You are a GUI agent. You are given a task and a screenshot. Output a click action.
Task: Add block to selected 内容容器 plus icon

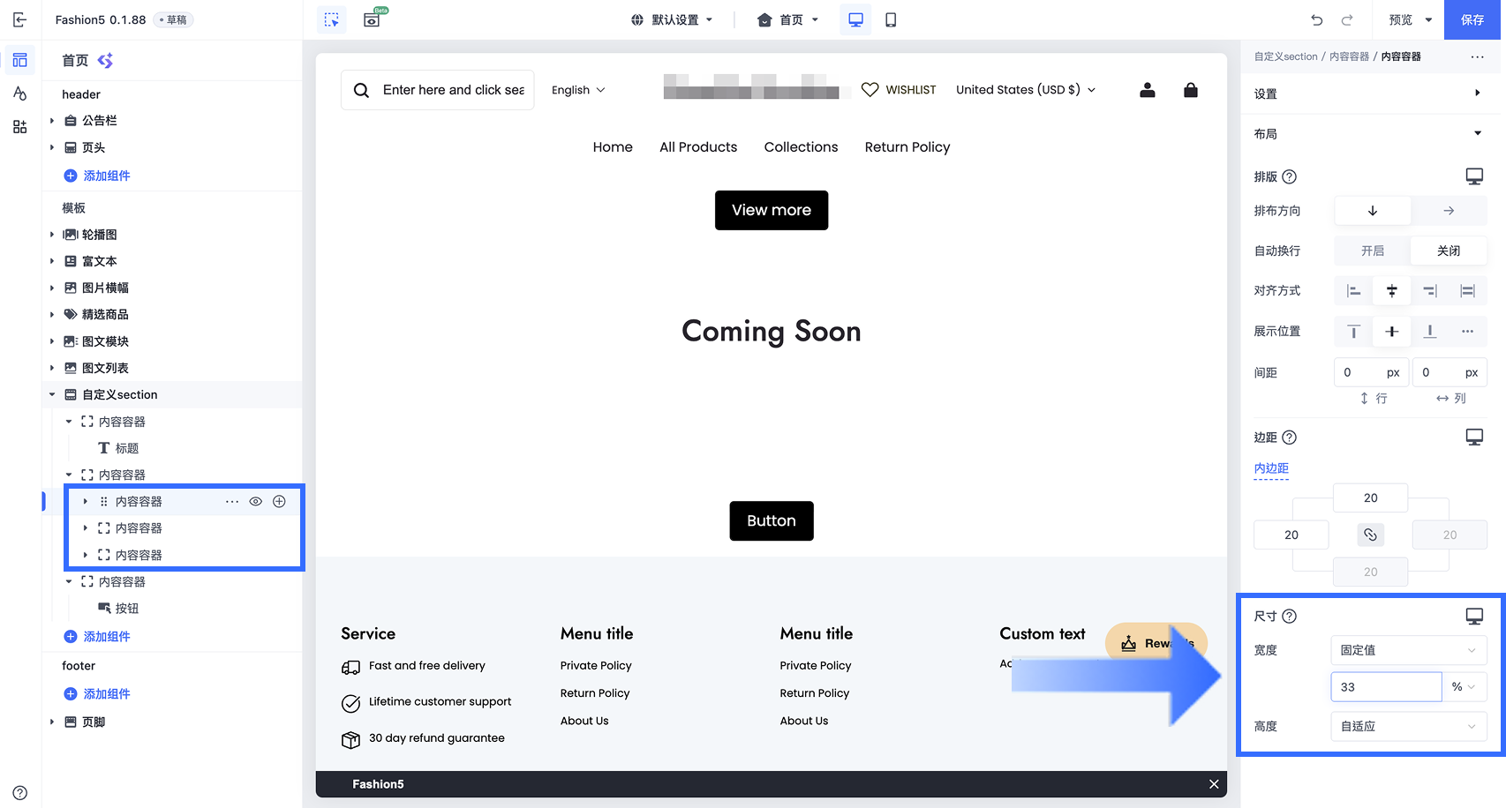[279, 501]
